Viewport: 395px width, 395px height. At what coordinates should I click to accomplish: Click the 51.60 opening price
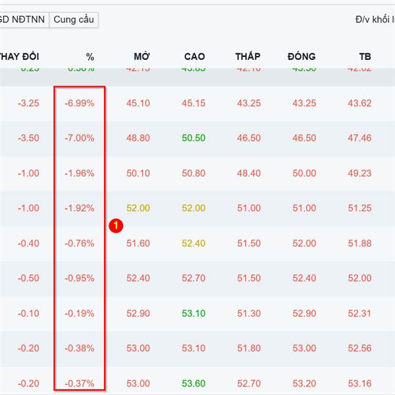pos(138,244)
